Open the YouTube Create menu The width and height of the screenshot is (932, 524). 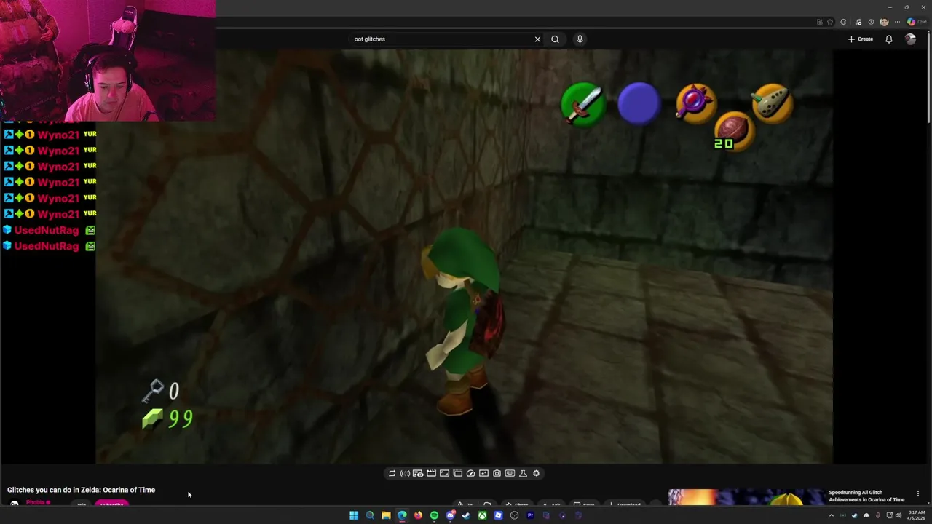click(861, 39)
